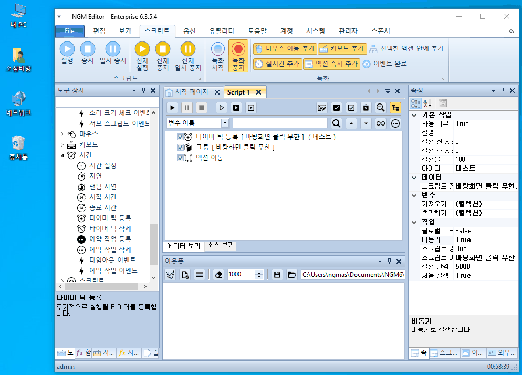Click the toolbox horizontal scrollbar thumb
The height and width of the screenshot is (375, 522).
pos(100,286)
